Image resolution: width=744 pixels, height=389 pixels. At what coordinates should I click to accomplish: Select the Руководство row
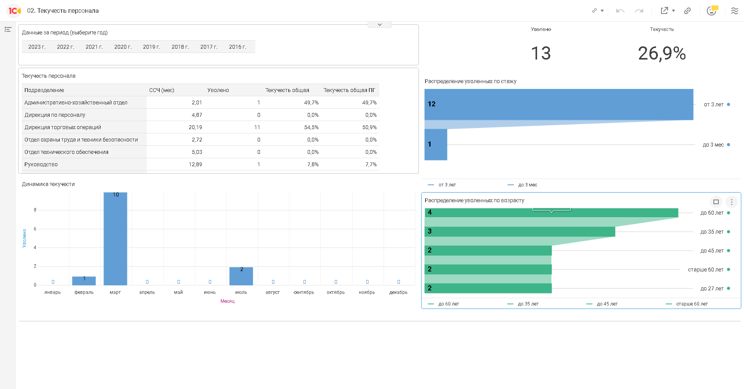(200, 164)
